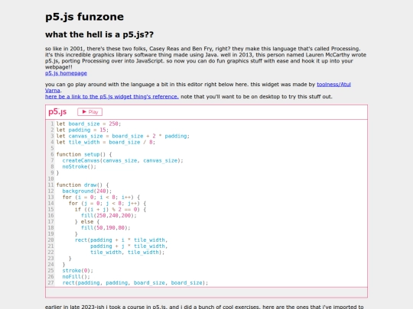Image resolution: width=413 pixels, height=309 pixels.
Task: Open the p5.js widget reference link
Action: tap(112, 96)
